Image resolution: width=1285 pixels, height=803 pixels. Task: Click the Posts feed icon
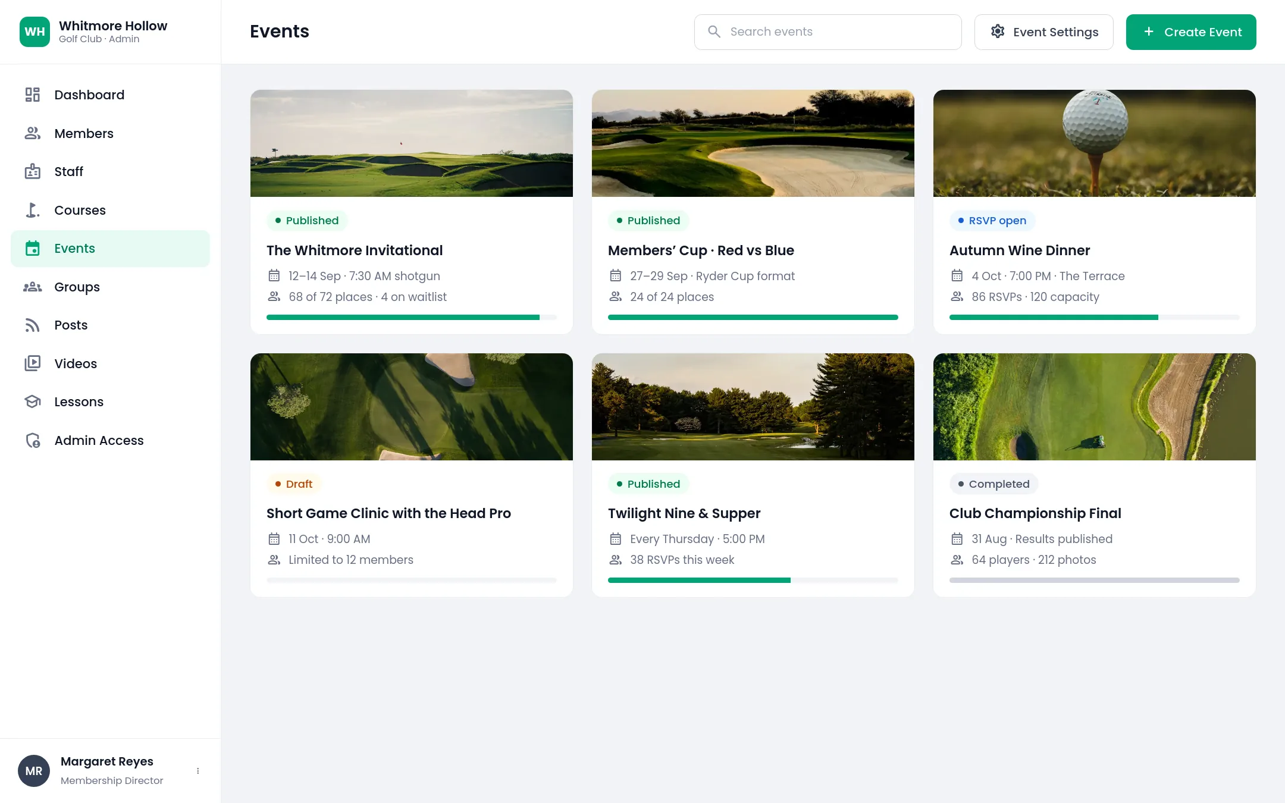click(x=33, y=325)
